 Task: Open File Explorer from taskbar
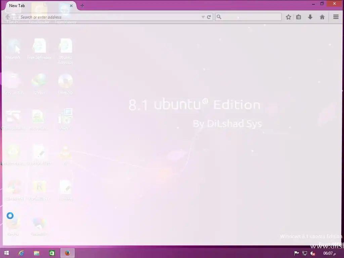click(x=36, y=253)
